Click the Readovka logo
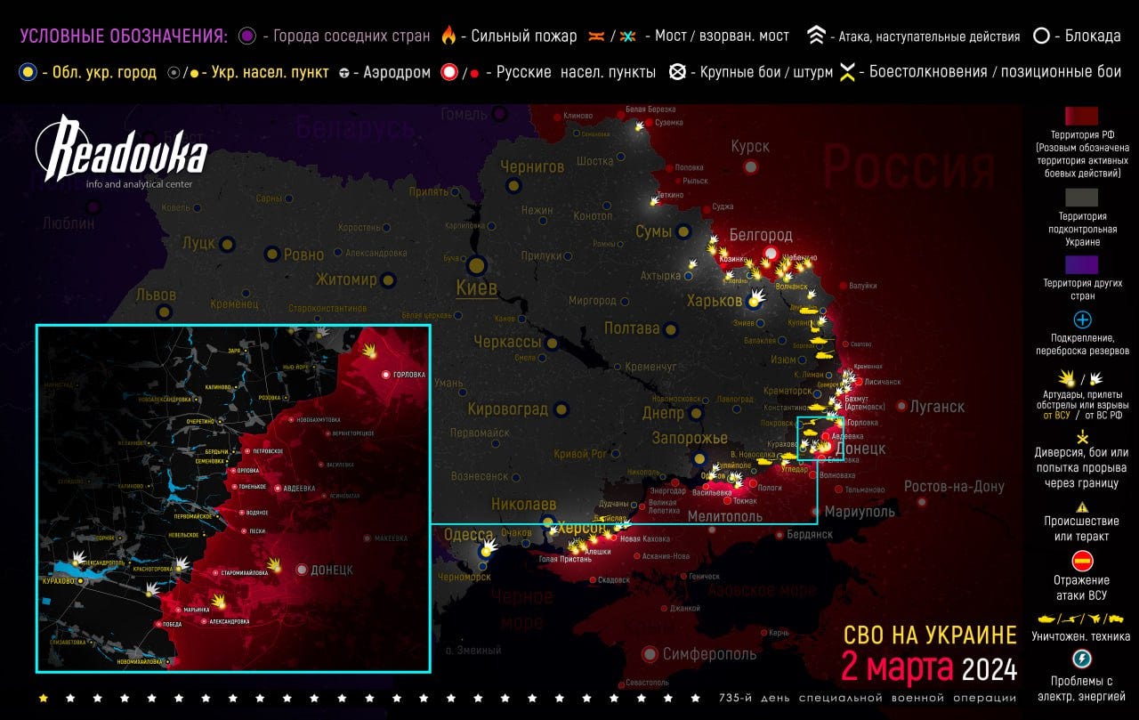The width and height of the screenshot is (1139, 720). tap(121, 150)
